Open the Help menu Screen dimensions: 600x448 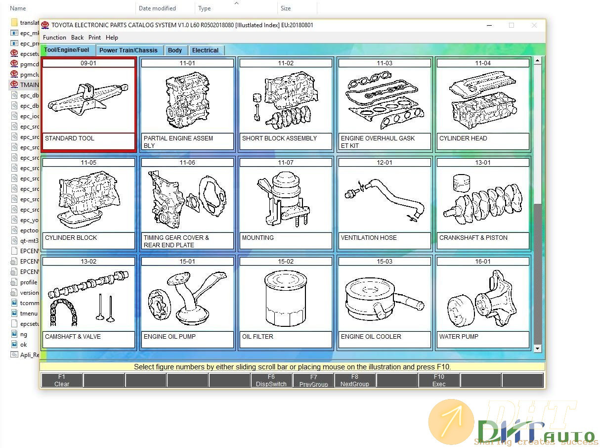pyautogui.click(x=112, y=38)
